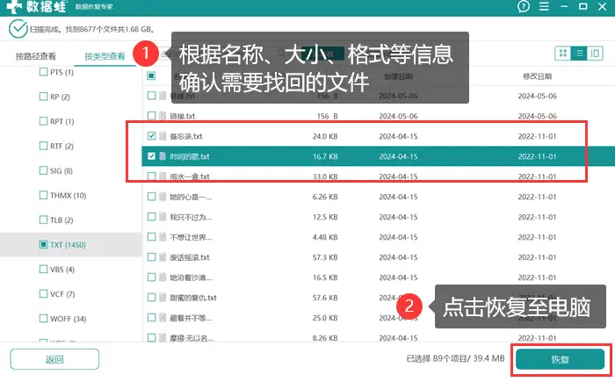The height and width of the screenshot is (382, 615).
Task: Check the box for the 16.5 KB file
Action: coord(151,277)
